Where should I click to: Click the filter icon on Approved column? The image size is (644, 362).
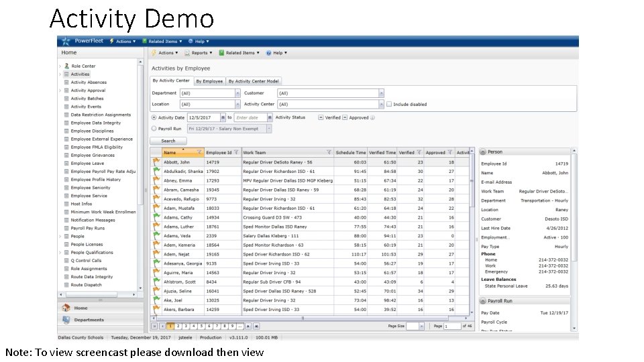[449, 152]
